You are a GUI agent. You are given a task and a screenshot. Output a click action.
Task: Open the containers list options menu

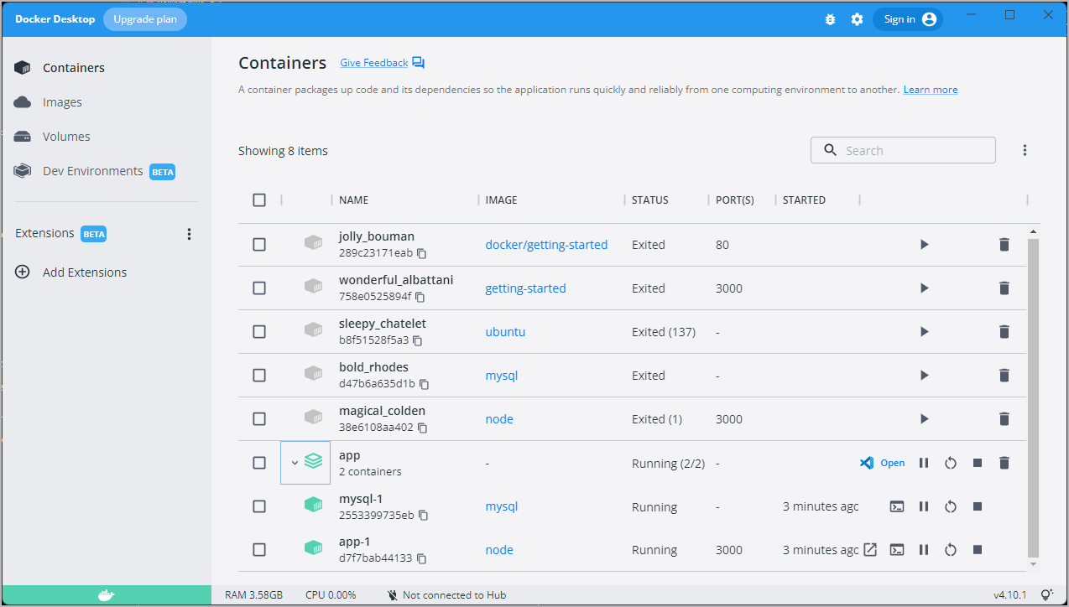point(1025,150)
